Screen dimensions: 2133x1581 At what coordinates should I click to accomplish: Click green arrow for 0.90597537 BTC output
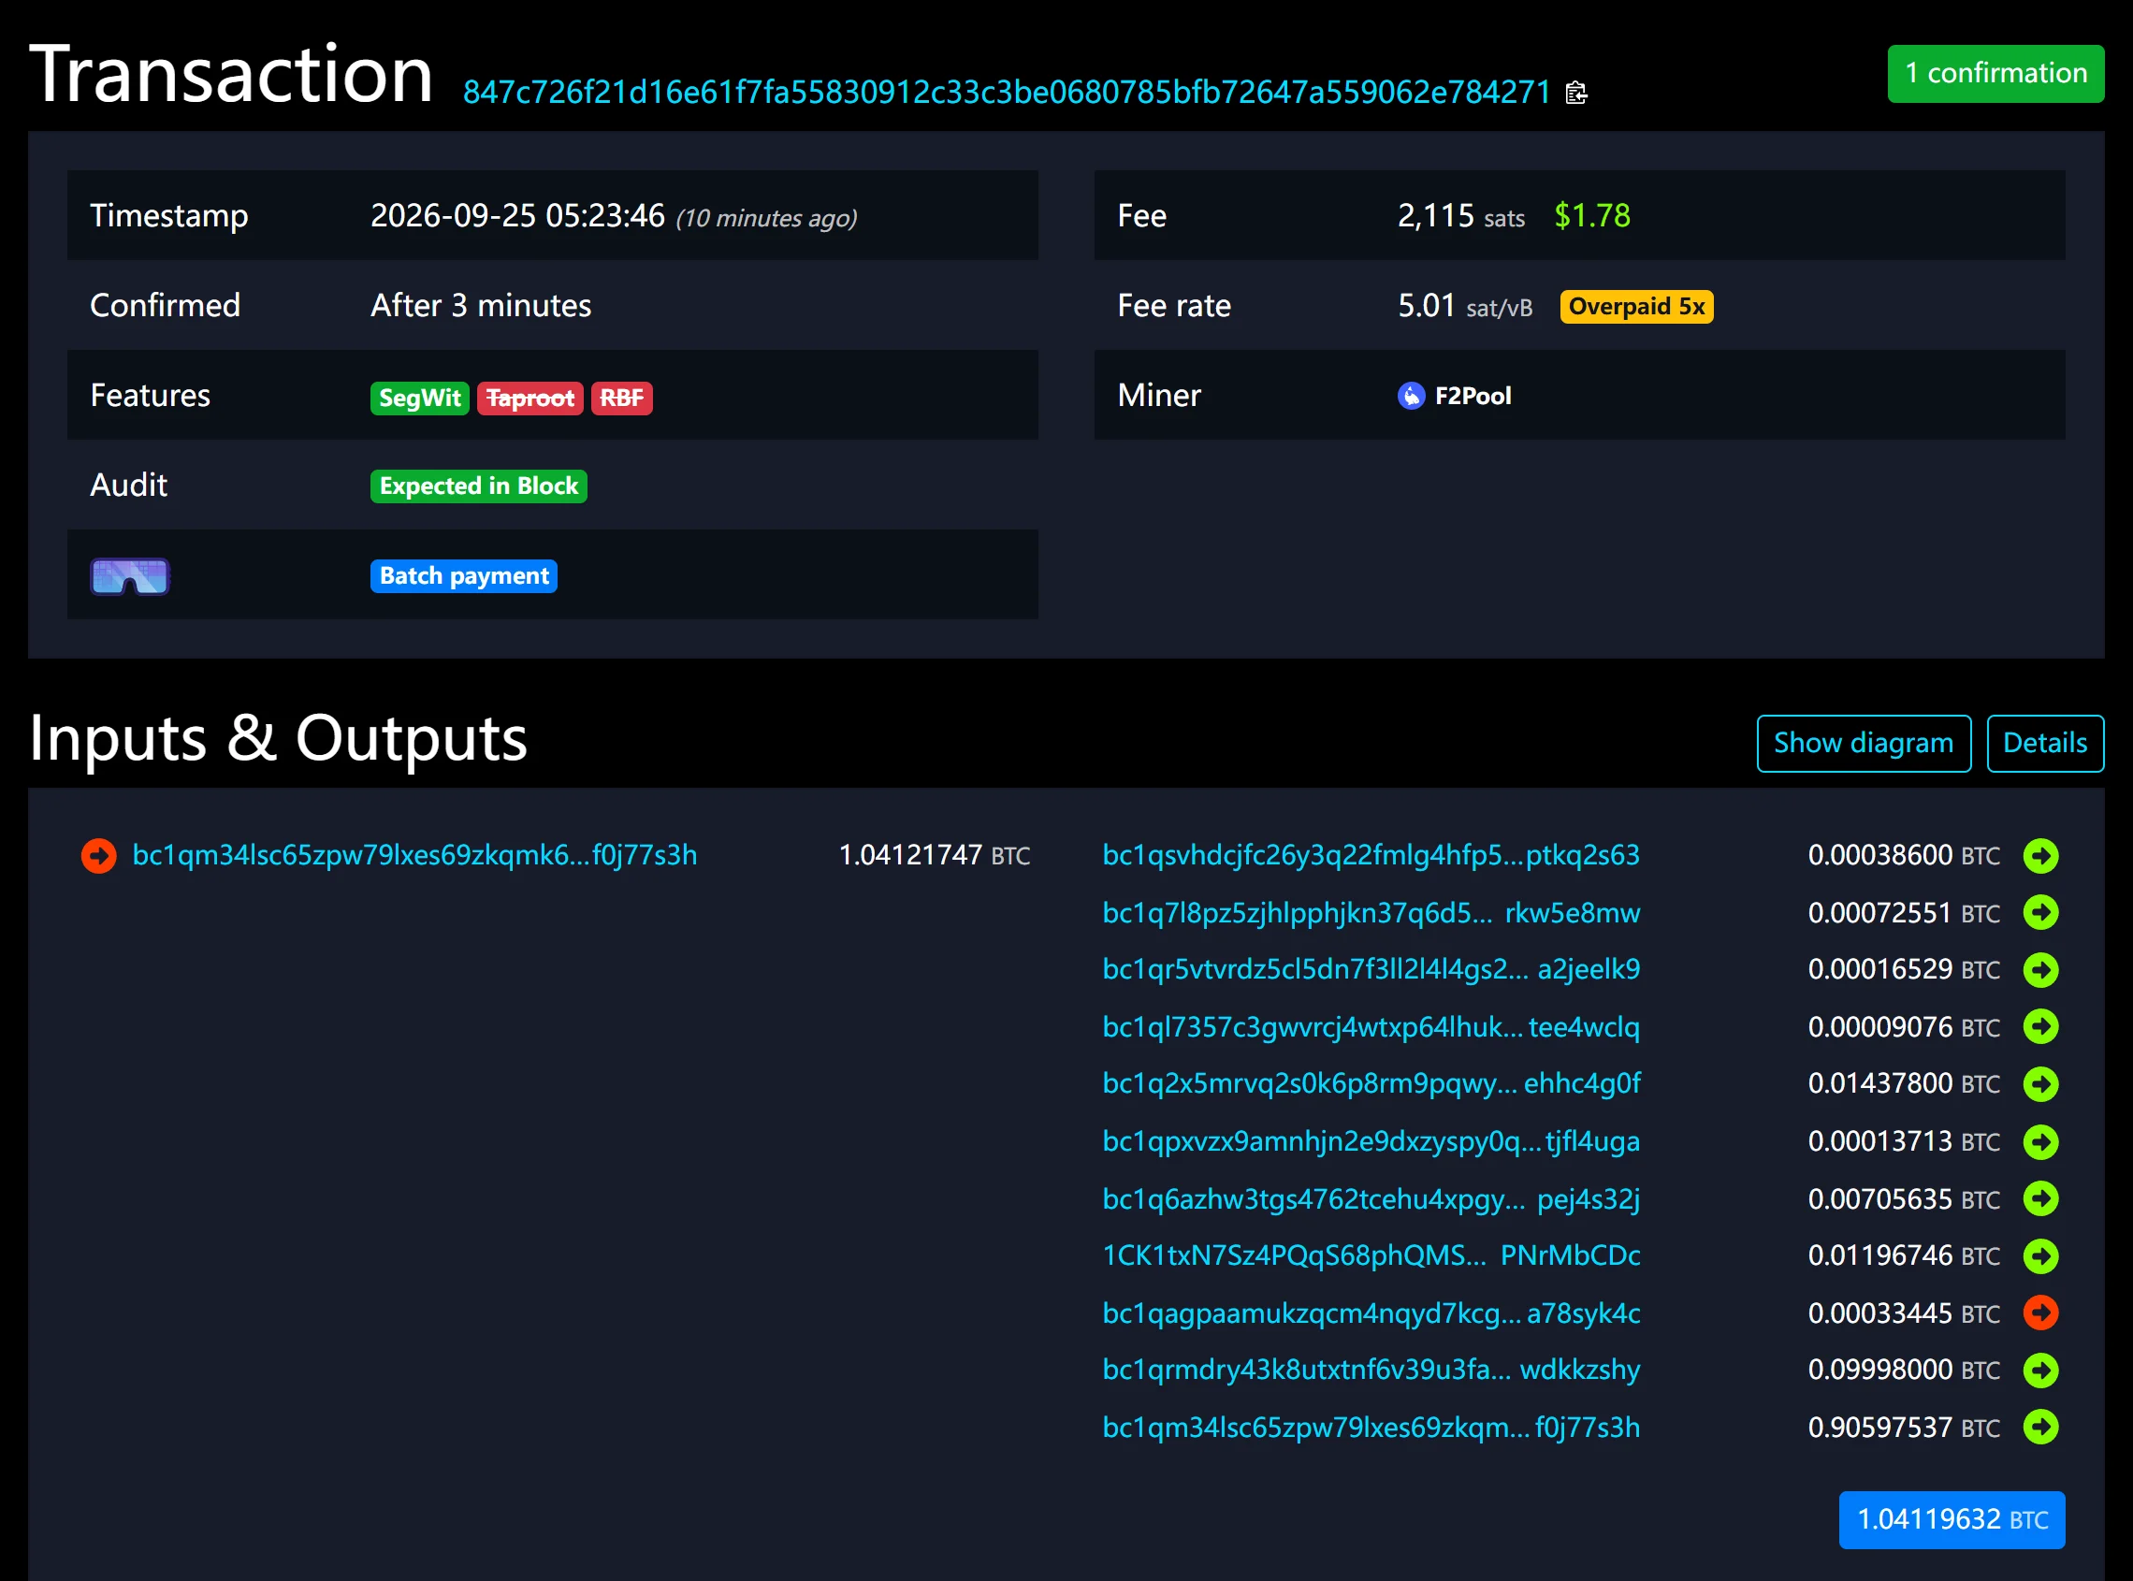click(2040, 1427)
